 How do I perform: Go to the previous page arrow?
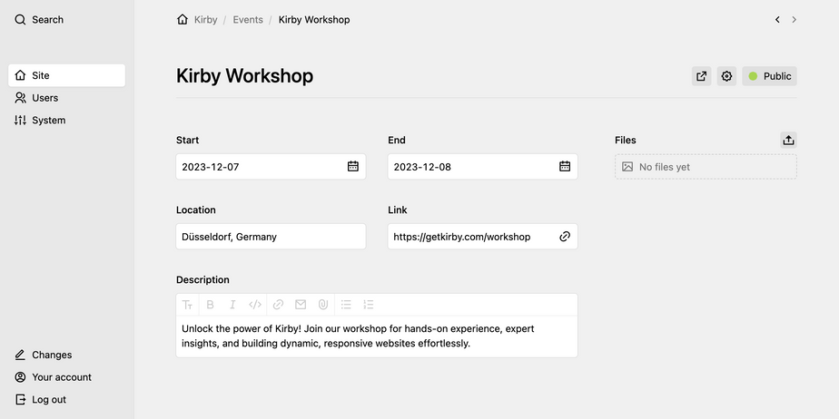point(777,19)
